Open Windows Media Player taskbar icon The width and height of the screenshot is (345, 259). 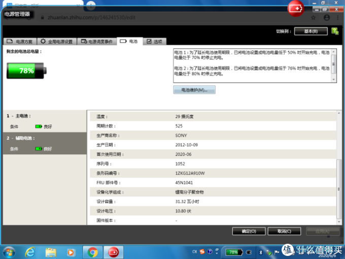[71, 252]
